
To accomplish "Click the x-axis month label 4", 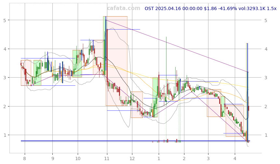I will pyautogui.click(x=235, y=158).
